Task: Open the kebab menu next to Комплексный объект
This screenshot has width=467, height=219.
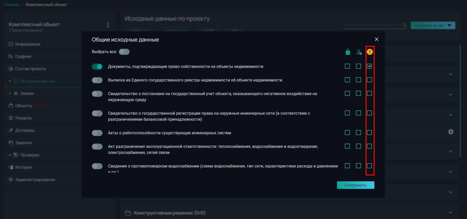Action: click(x=108, y=25)
